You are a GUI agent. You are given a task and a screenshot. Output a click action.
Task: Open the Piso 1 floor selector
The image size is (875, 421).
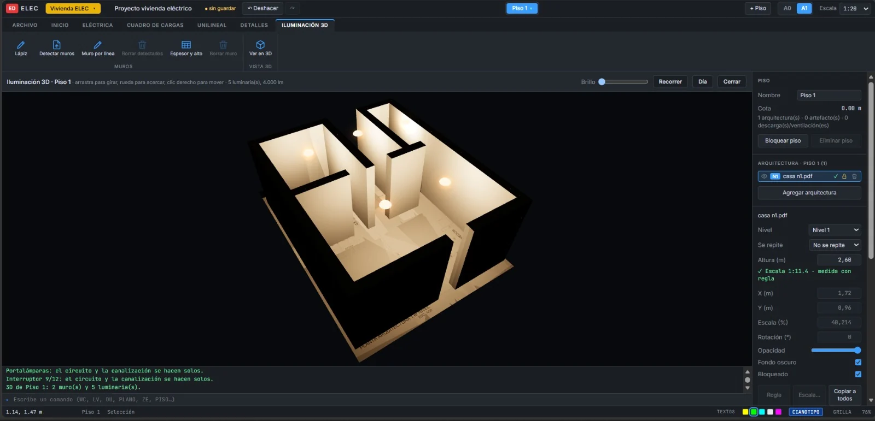522,8
